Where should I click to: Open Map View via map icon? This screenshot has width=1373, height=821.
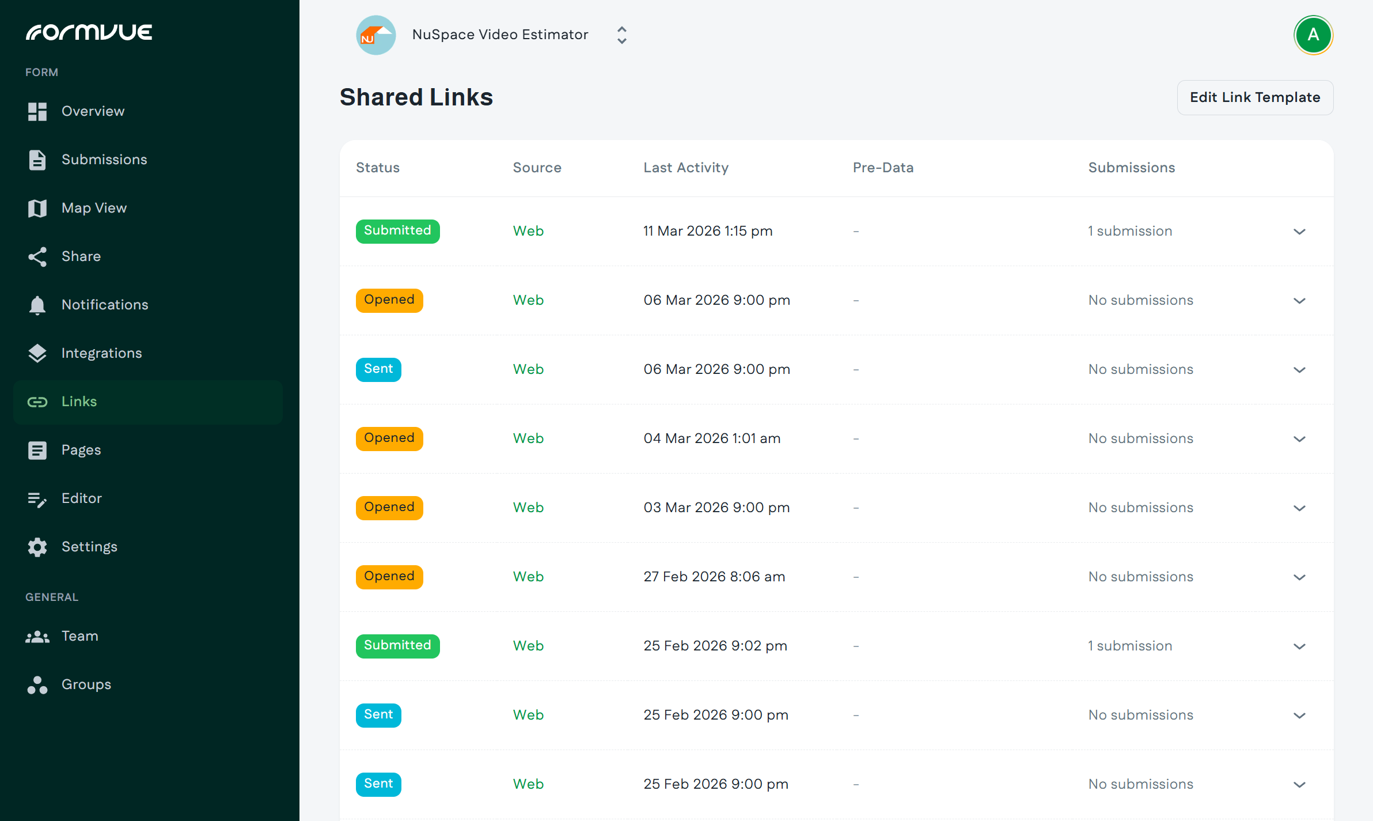37,208
